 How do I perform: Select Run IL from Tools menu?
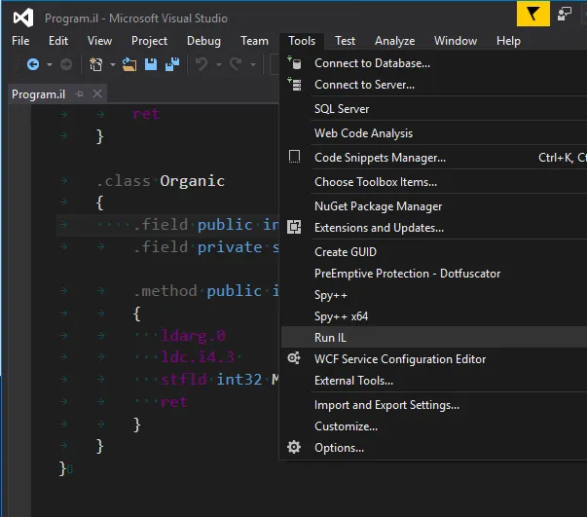click(330, 337)
